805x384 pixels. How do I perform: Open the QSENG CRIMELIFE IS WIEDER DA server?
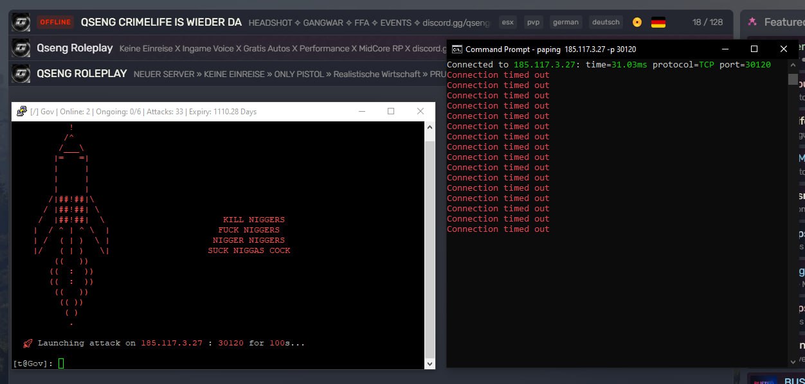pyautogui.click(x=161, y=22)
